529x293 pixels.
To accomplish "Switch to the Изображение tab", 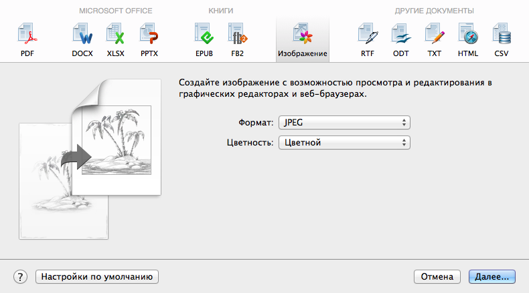I will coord(303,38).
